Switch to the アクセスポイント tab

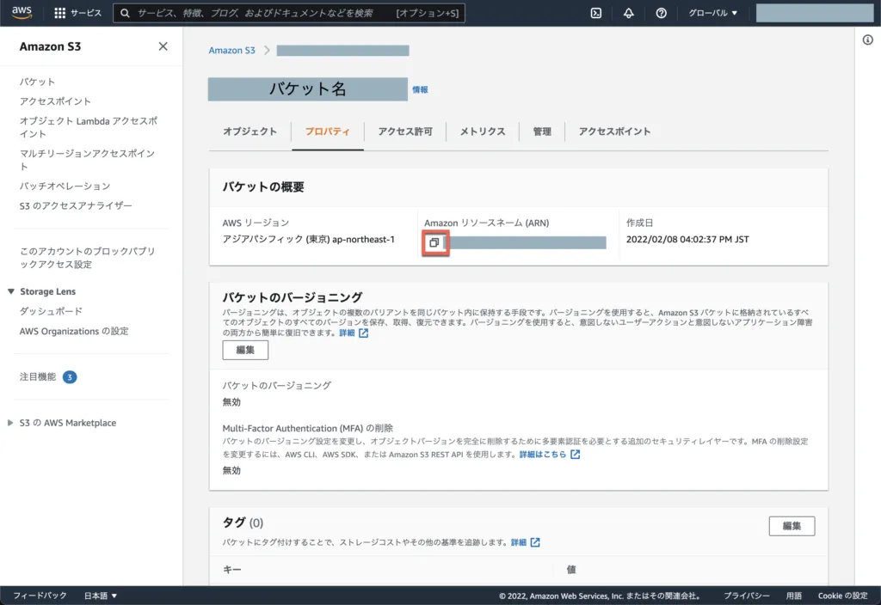click(x=614, y=131)
